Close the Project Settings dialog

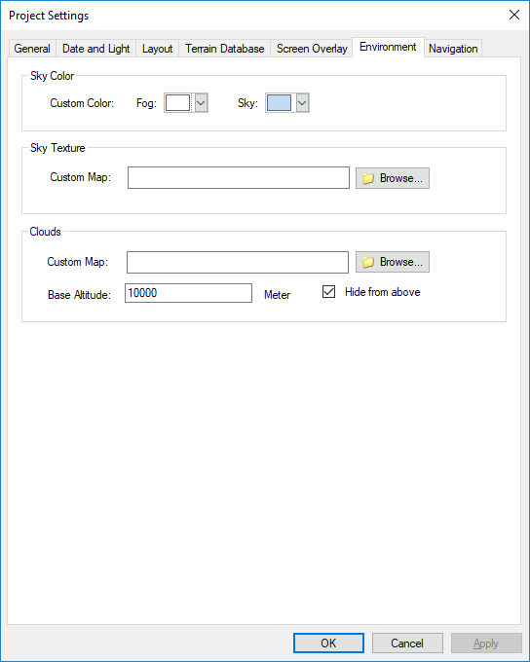coord(514,15)
